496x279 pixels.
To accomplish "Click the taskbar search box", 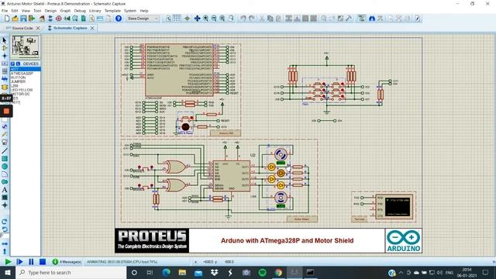I will pyautogui.click(x=71, y=272).
